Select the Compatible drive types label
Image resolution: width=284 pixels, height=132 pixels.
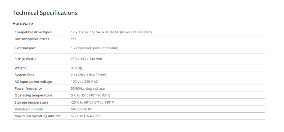[x=33, y=32]
